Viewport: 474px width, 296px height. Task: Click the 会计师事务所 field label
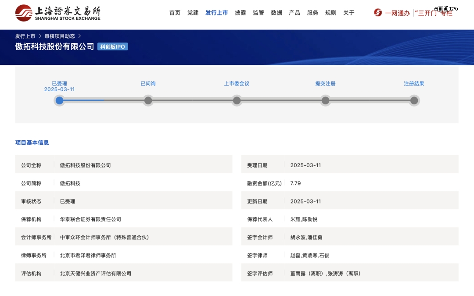tap(36, 237)
